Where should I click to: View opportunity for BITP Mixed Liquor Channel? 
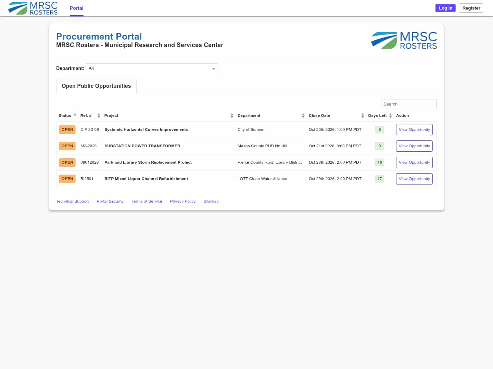[x=414, y=179]
